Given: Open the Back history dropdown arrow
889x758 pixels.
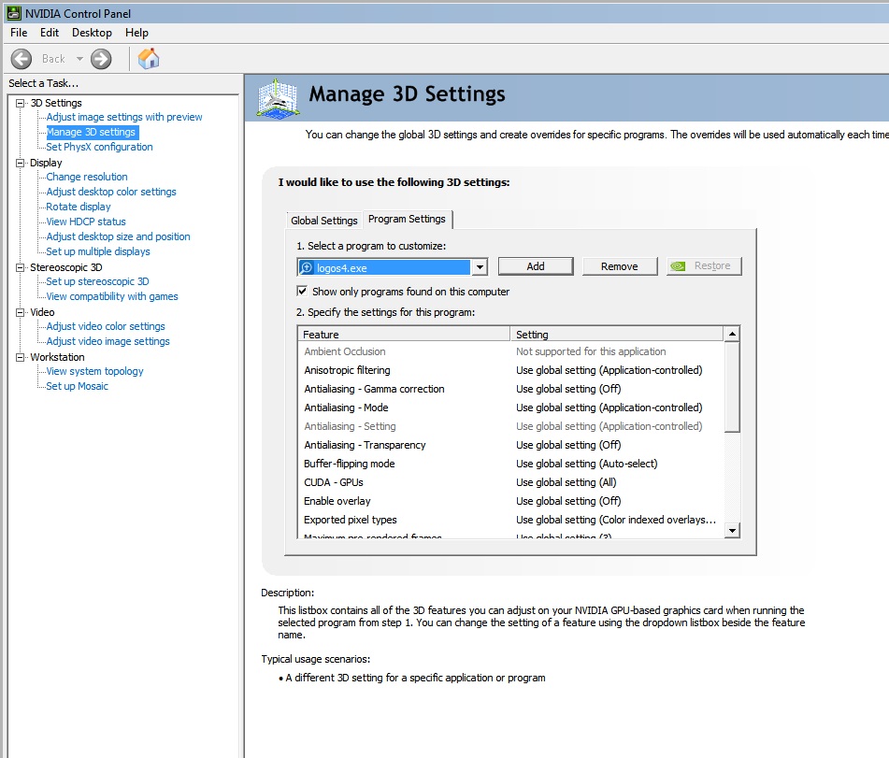Looking at the screenshot, I should coord(79,58).
